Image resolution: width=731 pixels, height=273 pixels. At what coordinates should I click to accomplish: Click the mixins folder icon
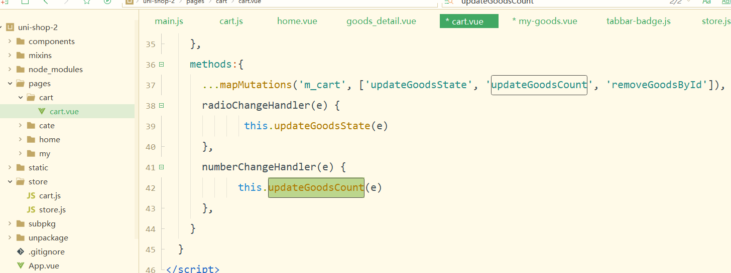pyautogui.click(x=20, y=56)
